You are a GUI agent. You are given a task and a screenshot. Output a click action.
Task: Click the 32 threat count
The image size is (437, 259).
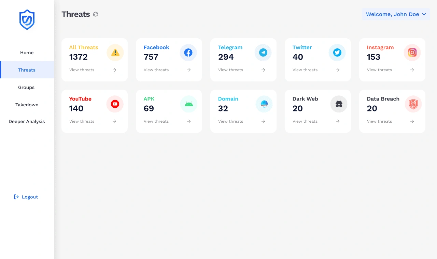tap(223, 108)
